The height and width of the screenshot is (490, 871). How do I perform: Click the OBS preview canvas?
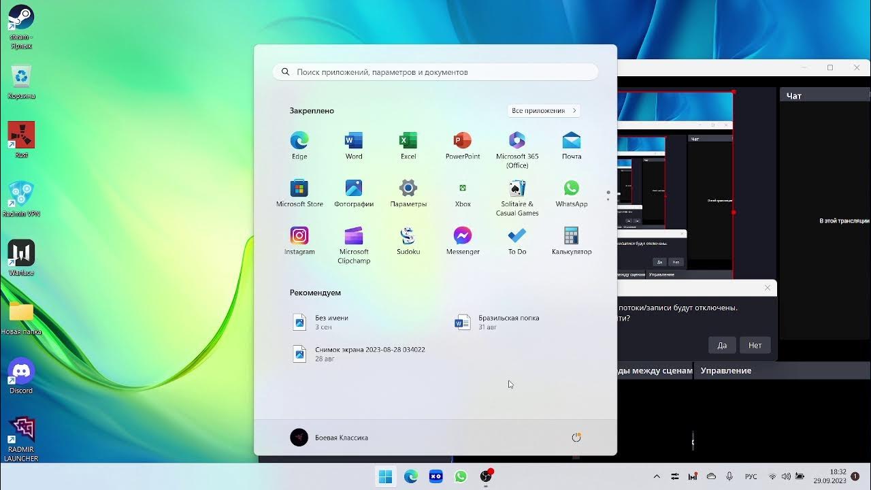pyautogui.click(x=675, y=184)
